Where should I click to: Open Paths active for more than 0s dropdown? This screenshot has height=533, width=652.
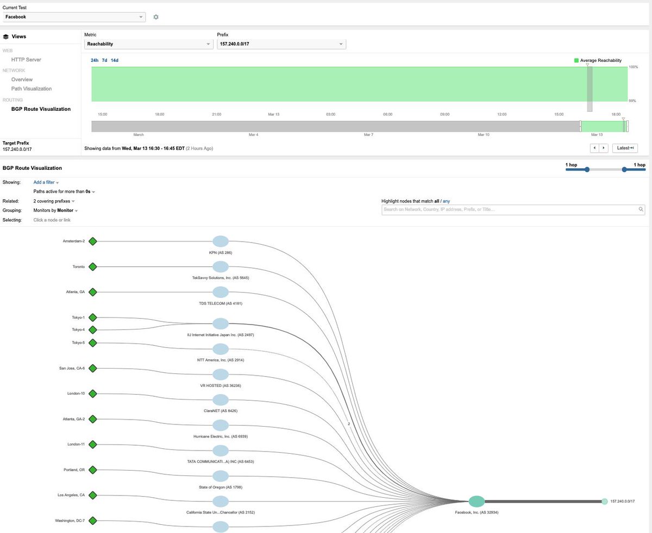pyautogui.click(x=64, y=192)
